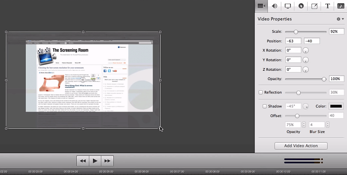Enable the Reflection checkbox
Screen dimensions: 347x175
click(260, 93)
